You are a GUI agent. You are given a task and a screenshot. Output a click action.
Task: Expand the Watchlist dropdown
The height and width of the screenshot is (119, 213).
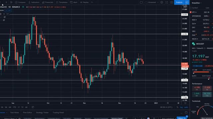pyautogui.click(x=196, y=3)
